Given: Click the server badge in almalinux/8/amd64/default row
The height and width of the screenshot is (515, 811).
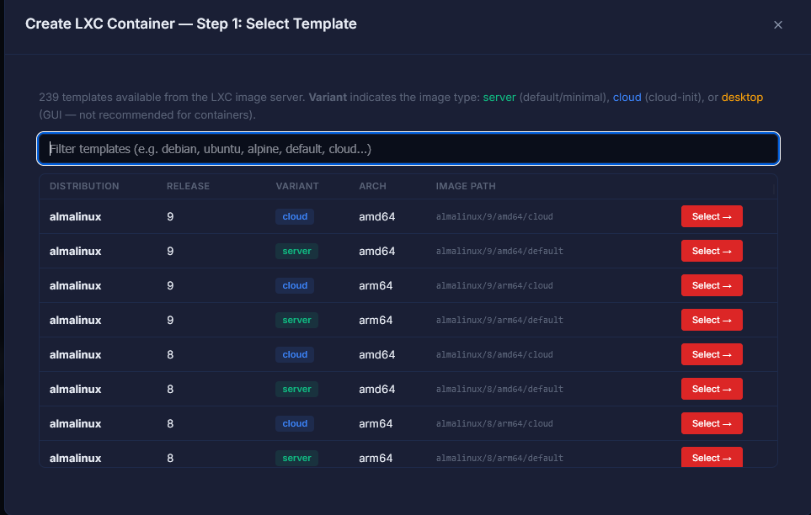Looking at the screenshot, I should [x=297, y=389].
